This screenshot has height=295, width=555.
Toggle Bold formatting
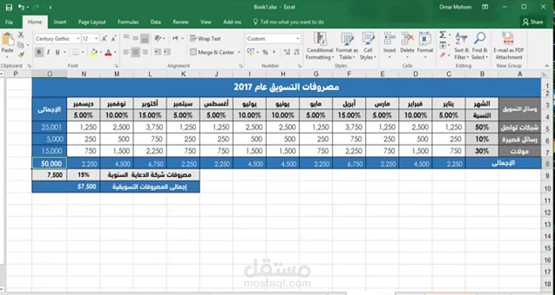coord(39,52)
